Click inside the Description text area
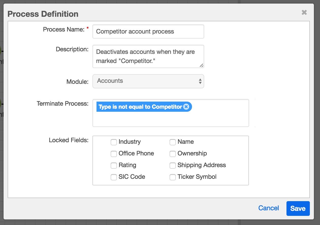Viewport: 320px width, 225px height. pyautogui.click(x=148, y=56)
